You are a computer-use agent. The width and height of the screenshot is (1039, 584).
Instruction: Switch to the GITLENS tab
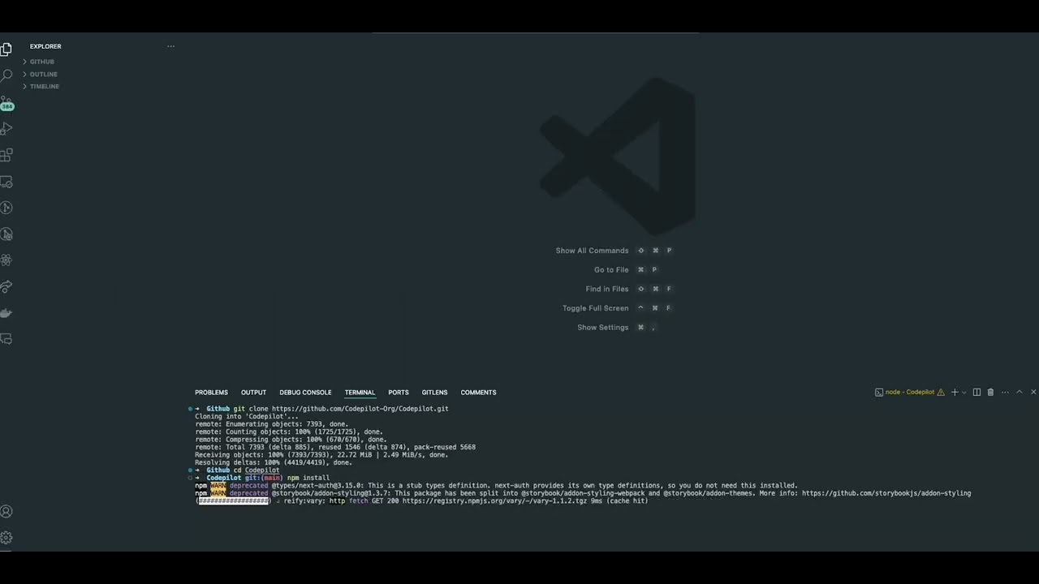[434, 393]
